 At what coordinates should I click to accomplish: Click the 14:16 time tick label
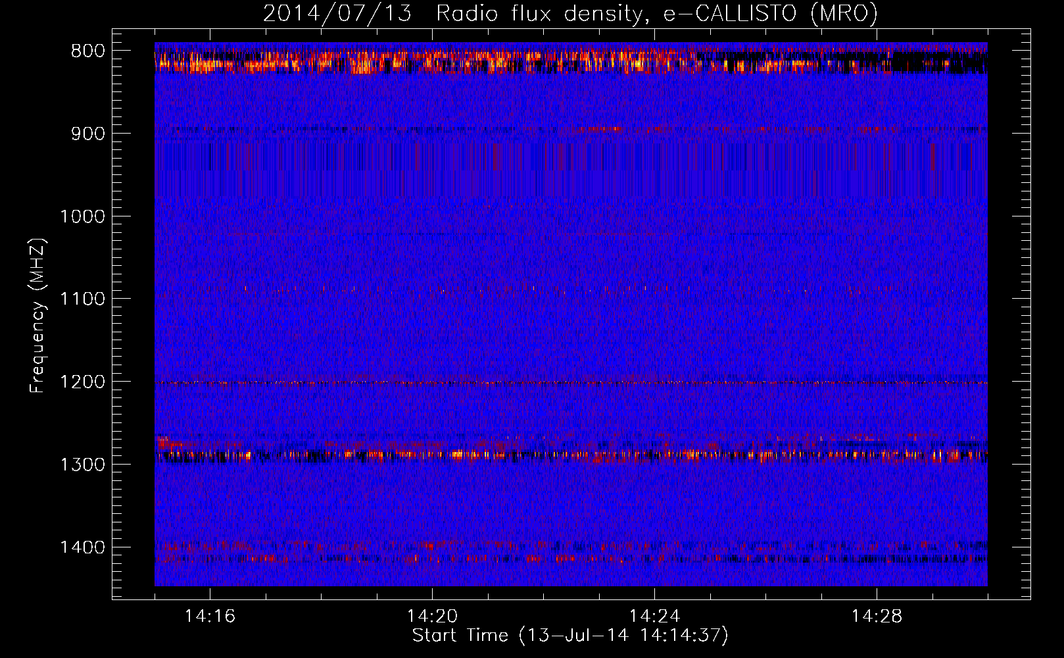point(210,617)
